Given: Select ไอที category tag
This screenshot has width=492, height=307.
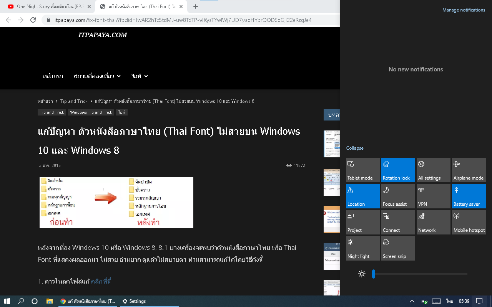Looking at the screenshot, I should [x=122, y=112].
